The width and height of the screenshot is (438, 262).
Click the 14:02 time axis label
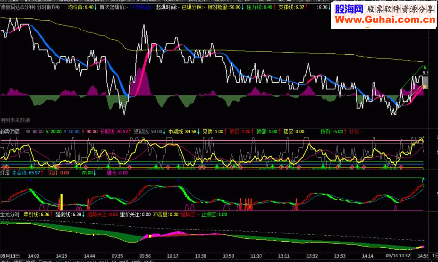point(34,256)
